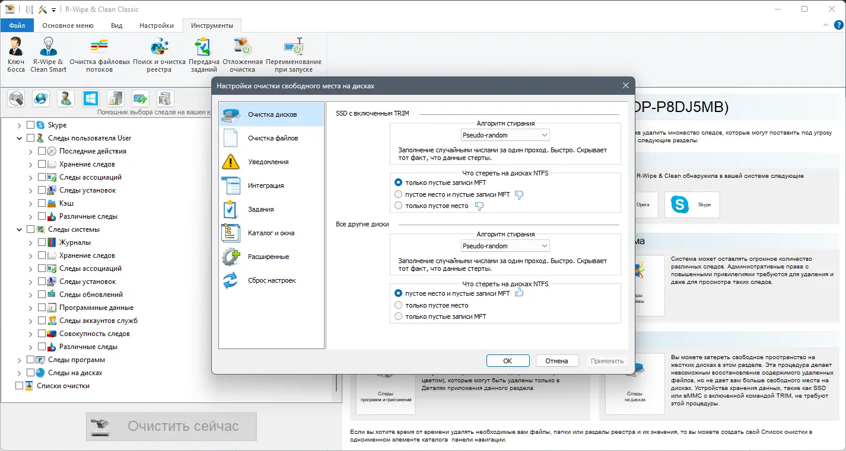Open Очистка файловых потоков tool
Viewport: 846px width, 451px height.
coord(100,55)
